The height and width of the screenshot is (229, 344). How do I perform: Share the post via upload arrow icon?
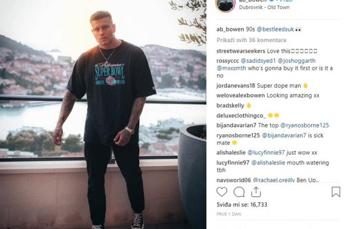[x=256, y=192]
